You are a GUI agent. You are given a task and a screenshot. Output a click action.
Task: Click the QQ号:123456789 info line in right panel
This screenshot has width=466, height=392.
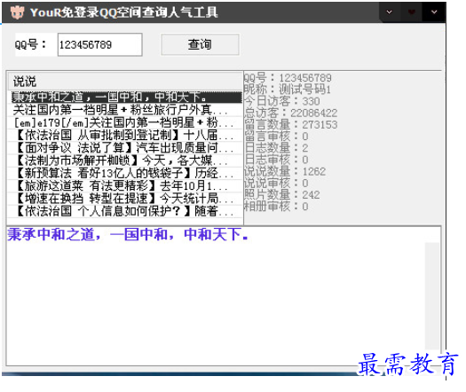point(288,78)
